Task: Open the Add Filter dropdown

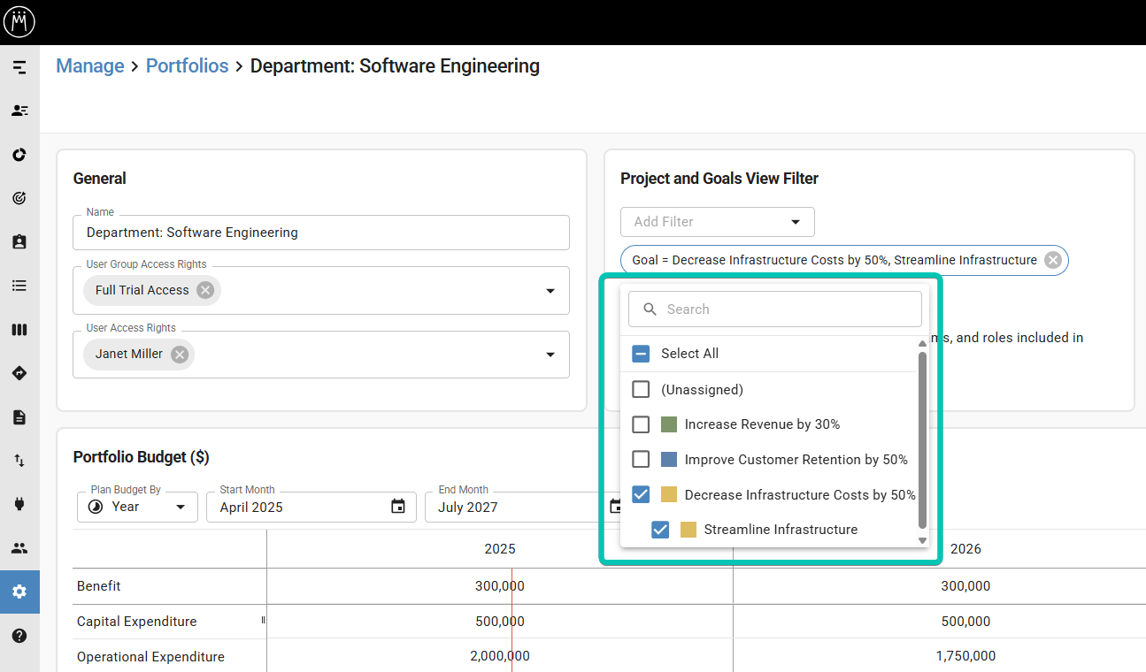Action: pos(718,222)
